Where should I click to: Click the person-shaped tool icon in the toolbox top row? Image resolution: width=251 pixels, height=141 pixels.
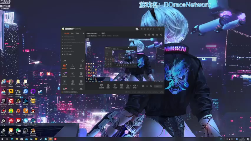(x=73, y=66)
